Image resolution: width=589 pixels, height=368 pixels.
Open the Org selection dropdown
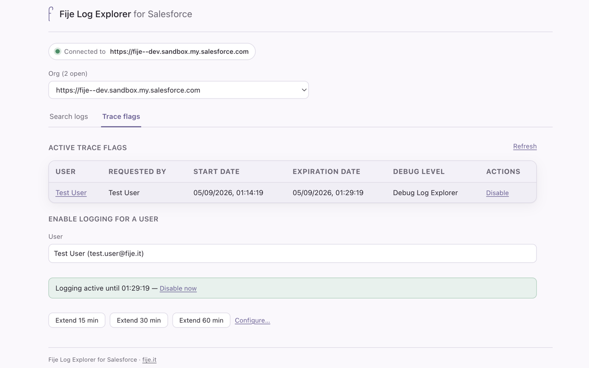click(179, 90)
